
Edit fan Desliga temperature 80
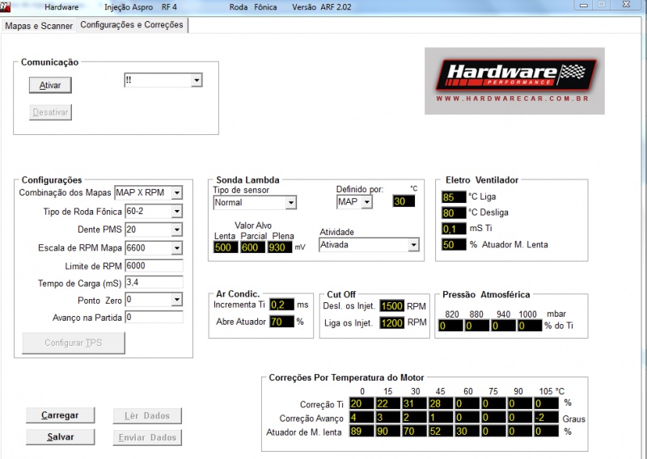[454, 213]
